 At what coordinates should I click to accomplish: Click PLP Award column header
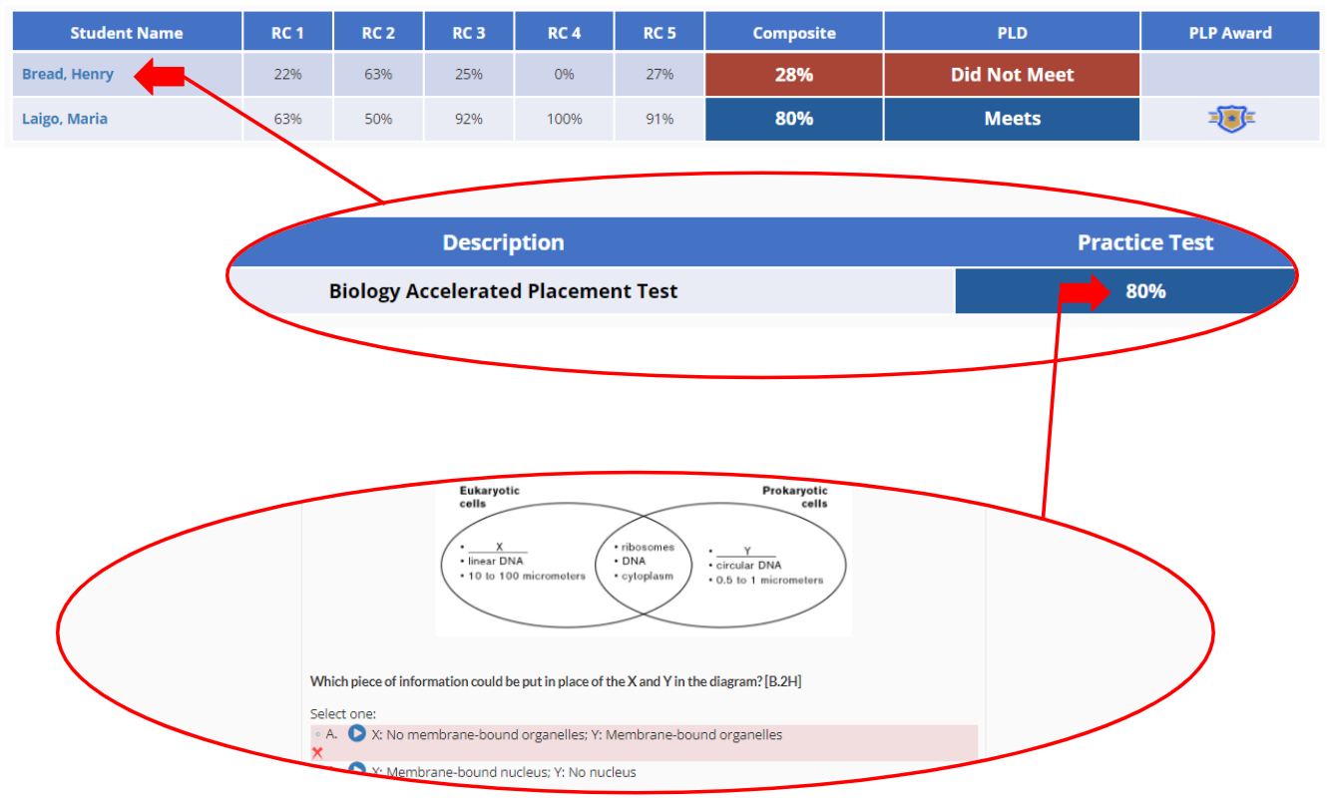(x=1230, y=33)
